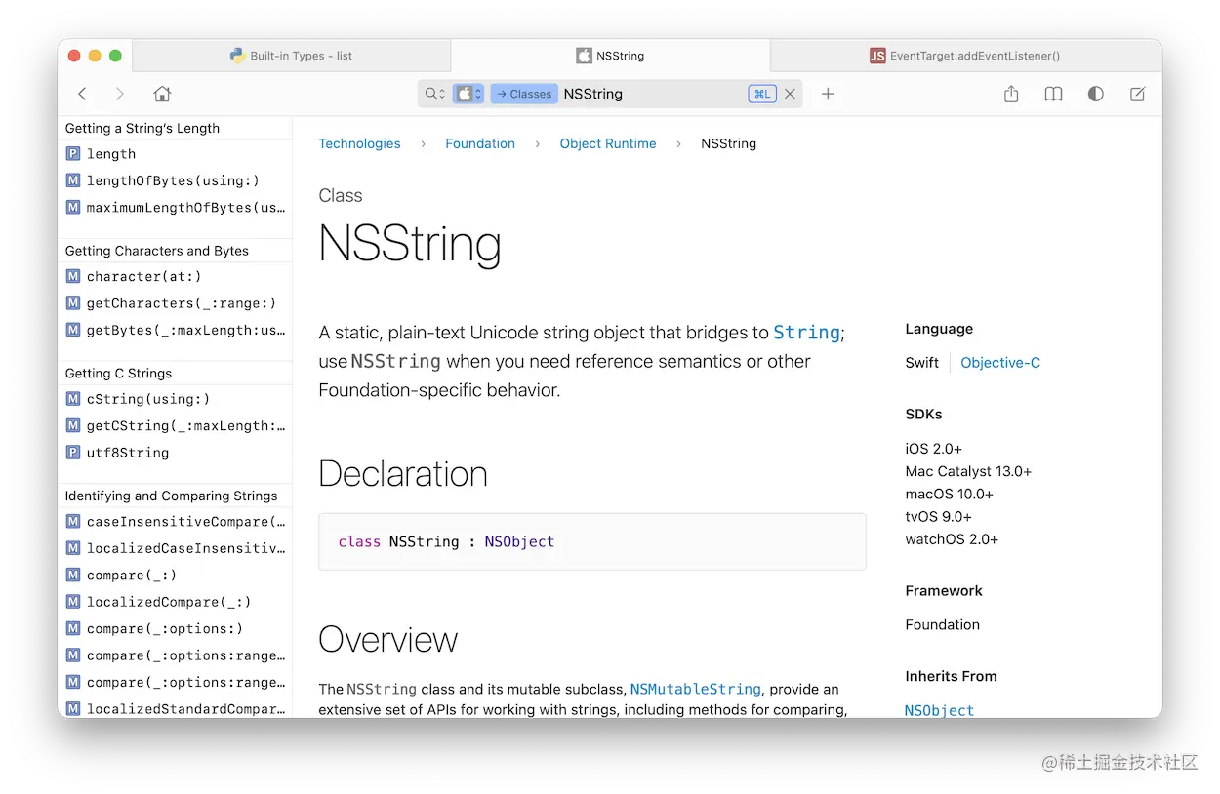Open NSObject in the declaration code

(x=519, y=541)
